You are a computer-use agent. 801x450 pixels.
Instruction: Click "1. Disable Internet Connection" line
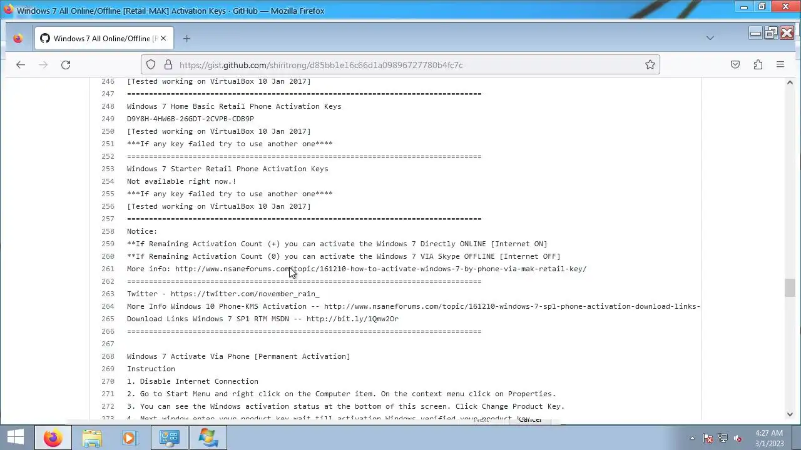[x=193, y=381]
